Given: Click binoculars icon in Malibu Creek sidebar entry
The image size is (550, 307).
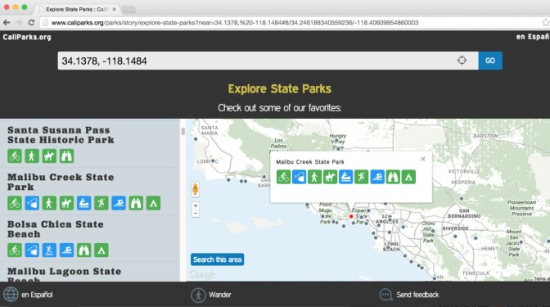Looking at the screenshot, I should pos(136,203).
